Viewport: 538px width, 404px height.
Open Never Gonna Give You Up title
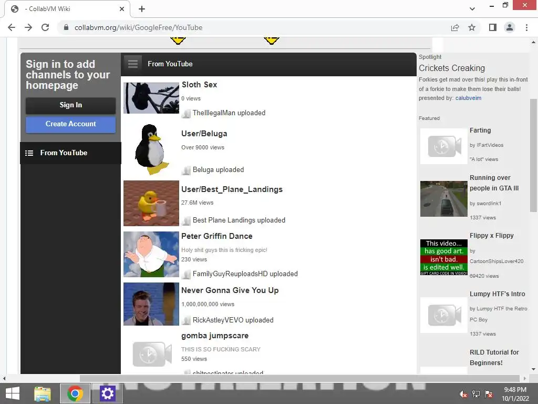230,290
